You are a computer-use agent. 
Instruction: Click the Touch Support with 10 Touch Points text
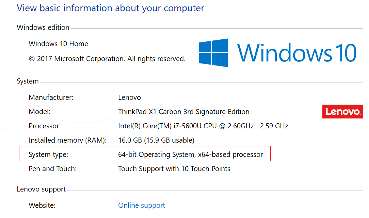pos(174,169)
